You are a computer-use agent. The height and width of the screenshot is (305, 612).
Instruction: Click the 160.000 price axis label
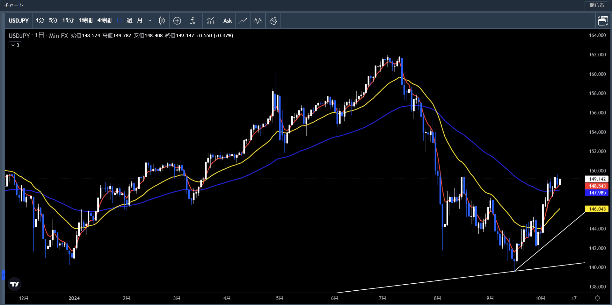point(597,74)
